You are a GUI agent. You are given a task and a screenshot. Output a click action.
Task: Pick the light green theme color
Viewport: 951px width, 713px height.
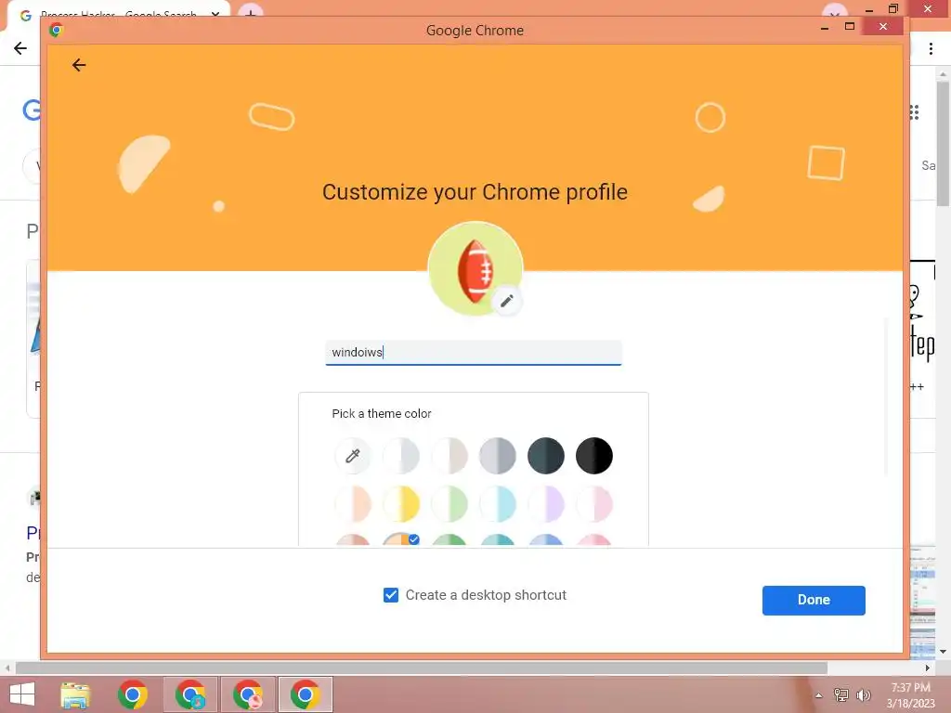pos(449,504)
